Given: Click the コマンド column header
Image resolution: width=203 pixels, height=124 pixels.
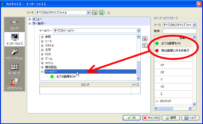Looking at the screenshot, I should pyautogui.click(x=85, y=85).
